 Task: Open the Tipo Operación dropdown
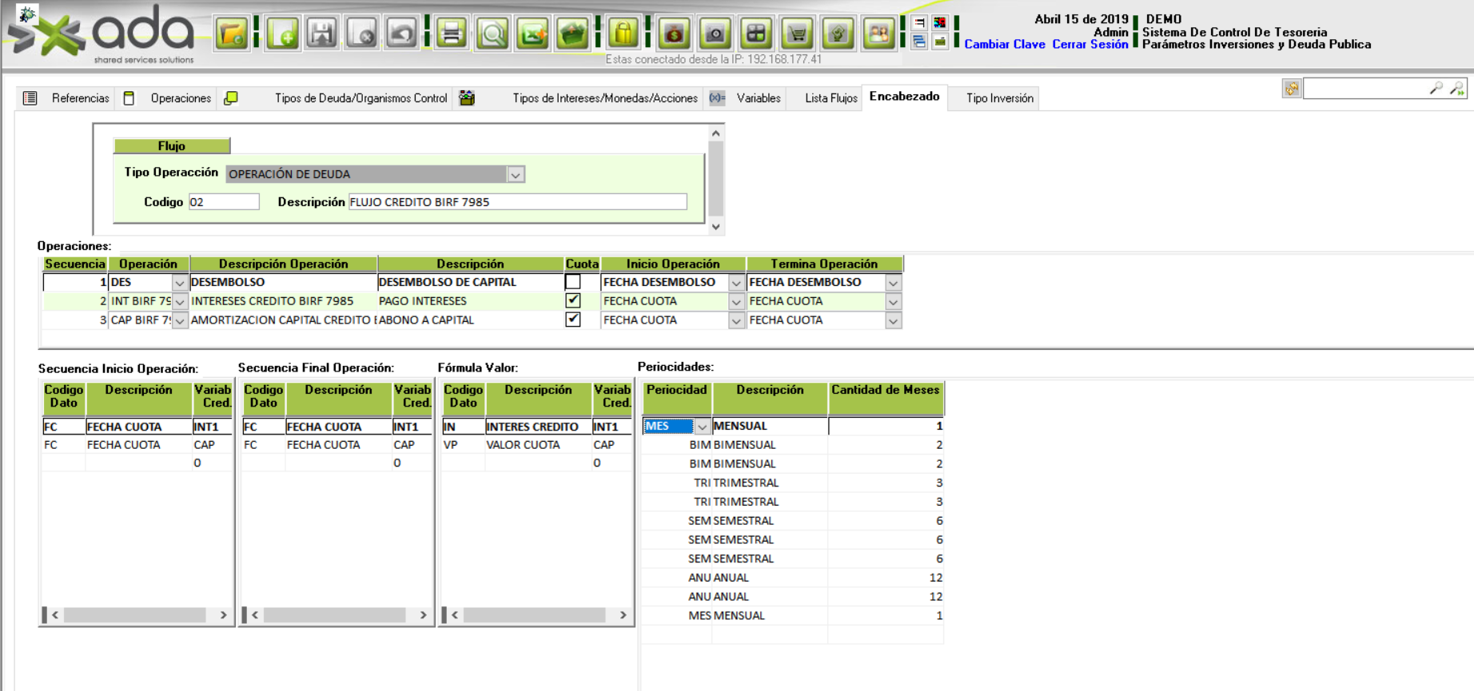coord(516,174)
